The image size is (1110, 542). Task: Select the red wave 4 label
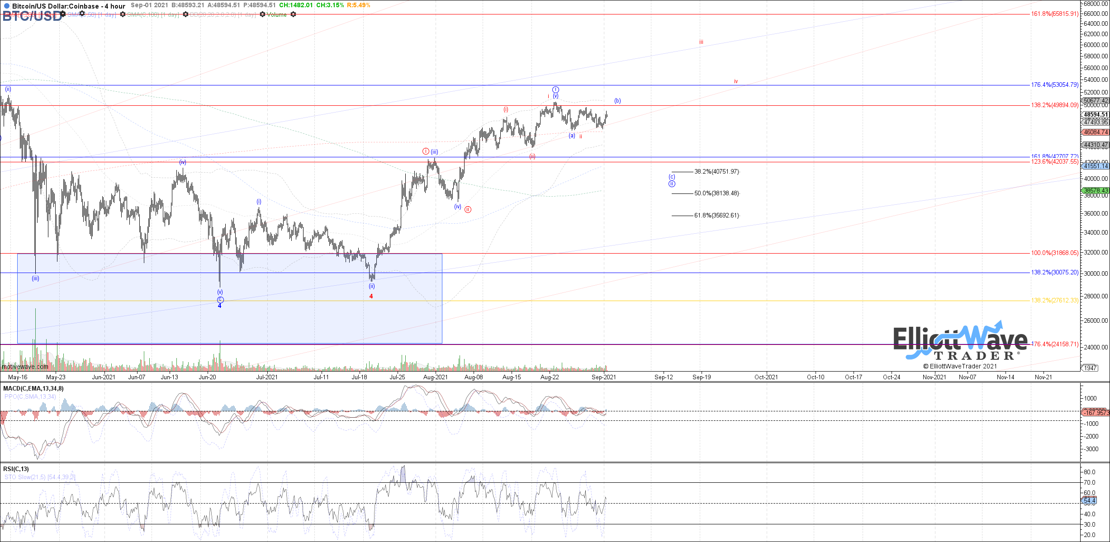(371, 297)
